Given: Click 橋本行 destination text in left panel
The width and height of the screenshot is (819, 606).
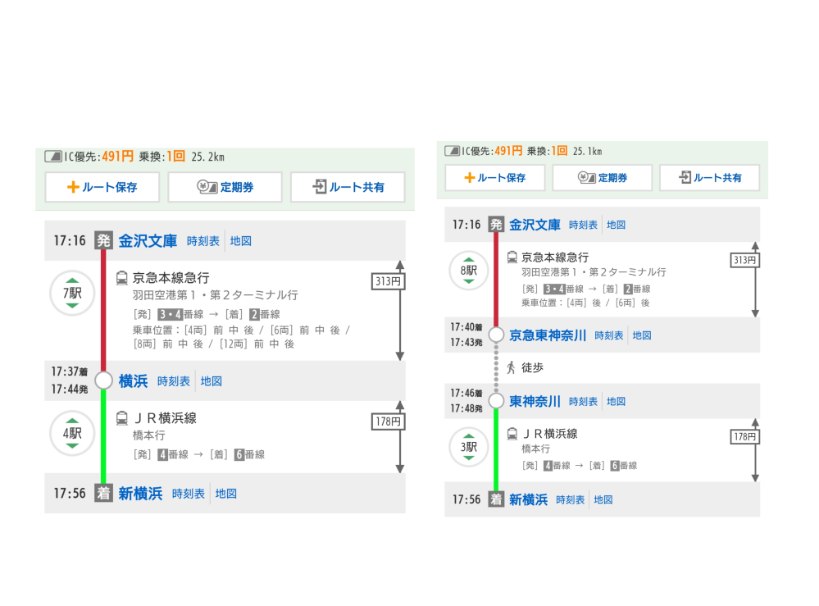Looking at the screenshot, I should click(149, 435).
